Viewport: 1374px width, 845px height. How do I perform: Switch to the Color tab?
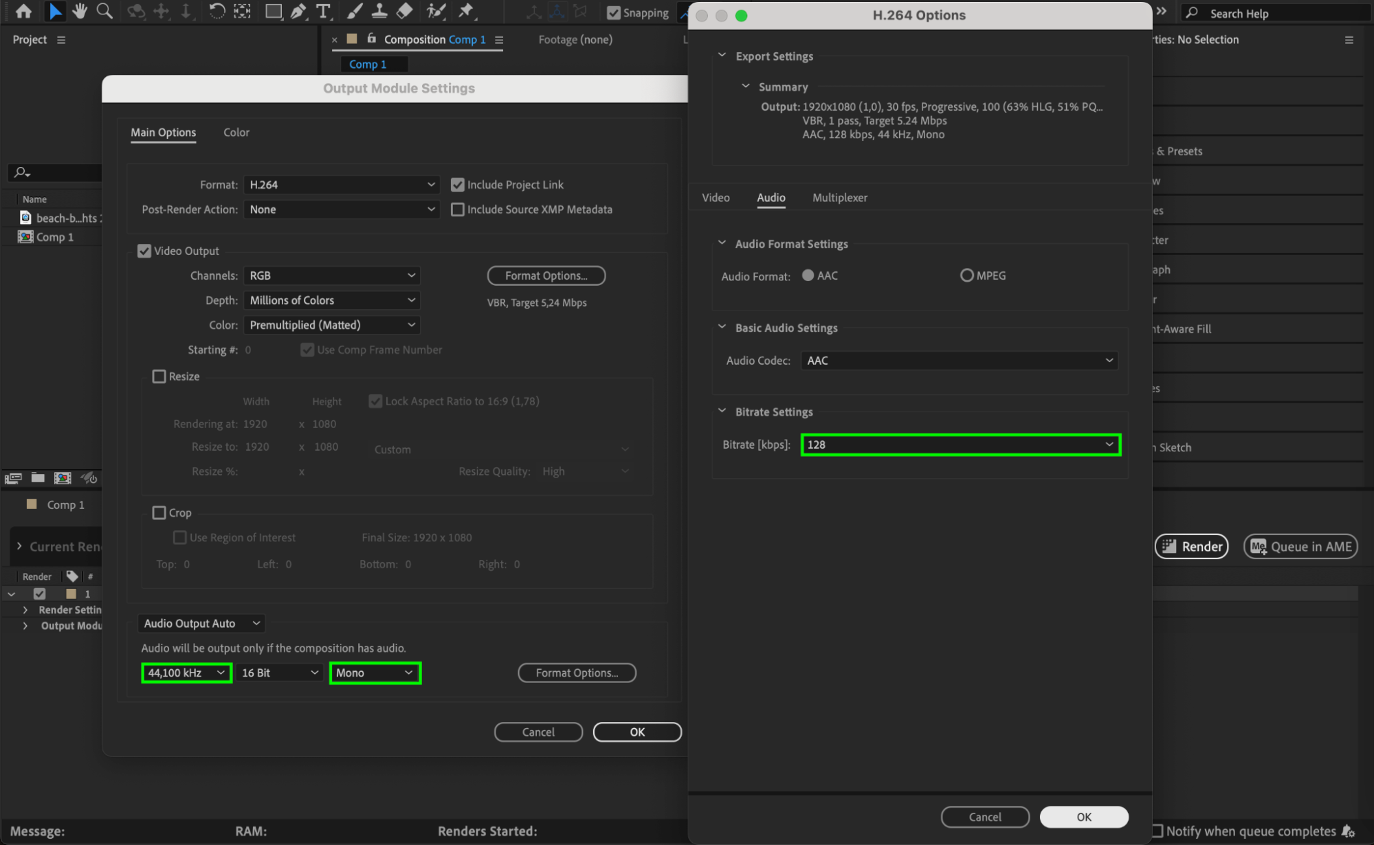pos(236,133)
